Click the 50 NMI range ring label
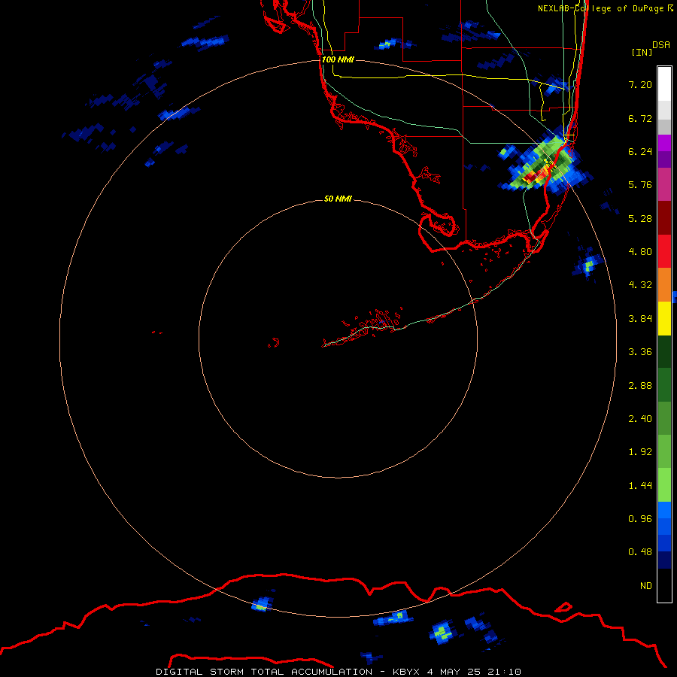This screenshot has width=677, height=677. click(x=338, y=199)
